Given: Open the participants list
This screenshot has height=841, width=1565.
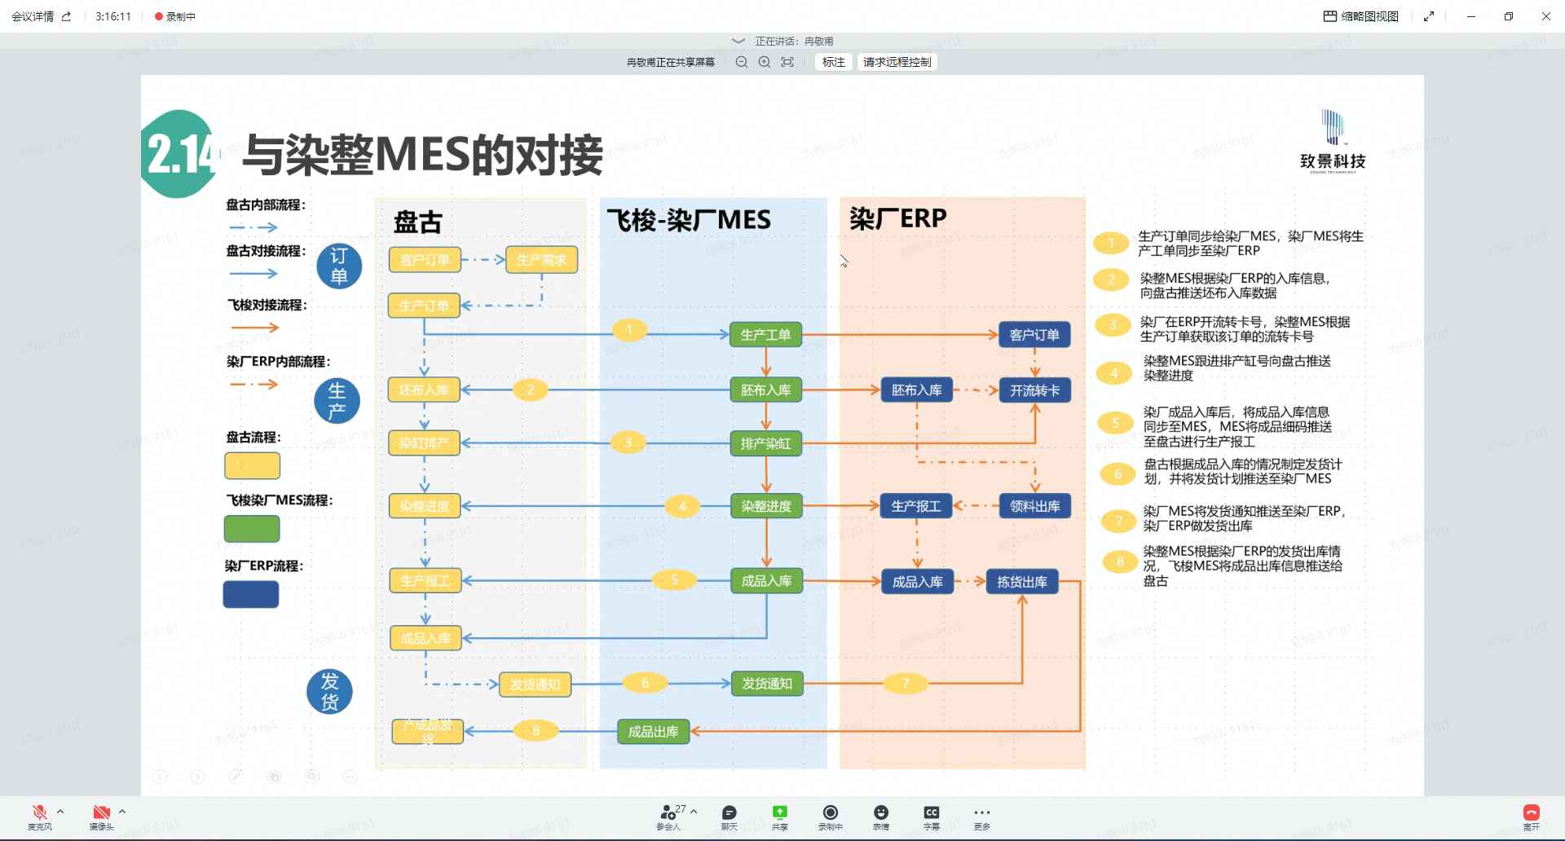Looking at the screenshot, I should coord(668,817).
